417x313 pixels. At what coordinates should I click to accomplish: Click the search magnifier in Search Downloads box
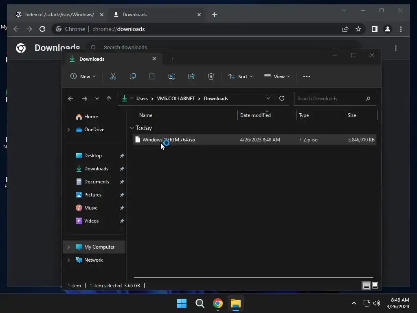click(x=368, y=99)
